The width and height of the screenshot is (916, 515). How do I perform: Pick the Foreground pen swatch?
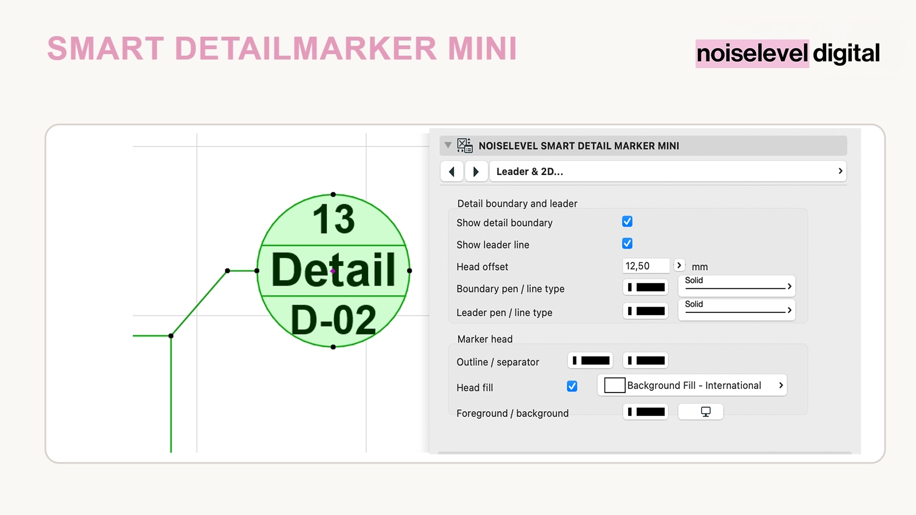coord(646,412)
